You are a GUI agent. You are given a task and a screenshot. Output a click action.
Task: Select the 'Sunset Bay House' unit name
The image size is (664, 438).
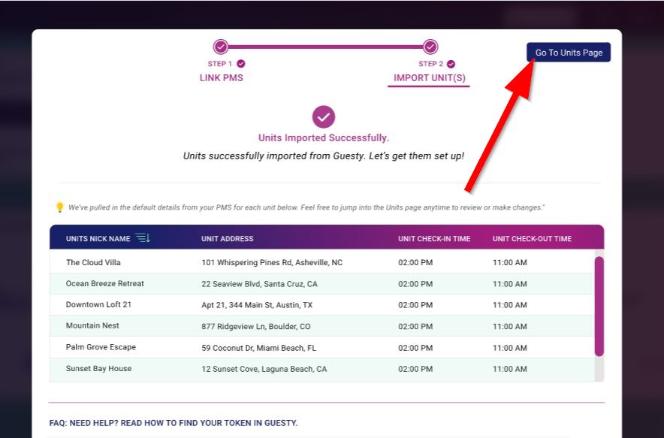[x=98, y=369]
